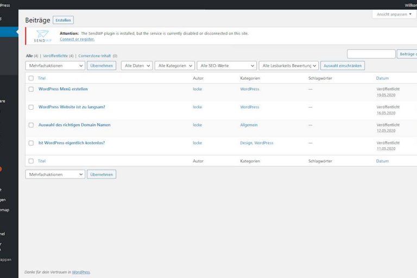417x278 pixels.
Task: Sort posts by the 'Datum' column header
Action: click(382, 78)
